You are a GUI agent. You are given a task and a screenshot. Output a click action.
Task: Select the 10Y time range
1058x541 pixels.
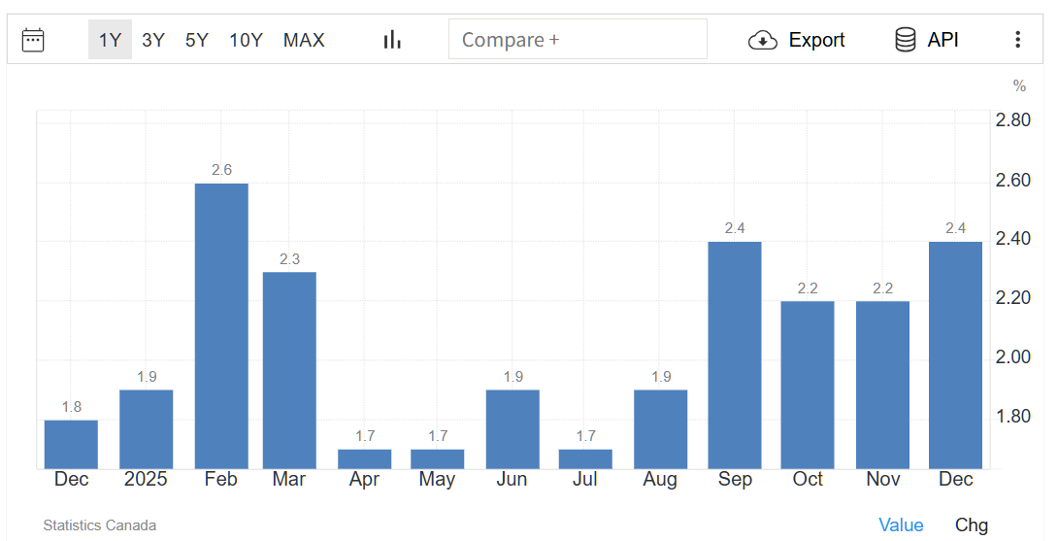246,40
